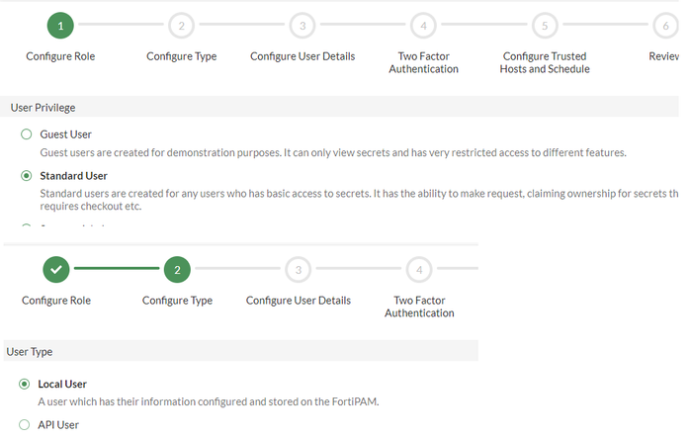Select step 3 circle in lower wizard

(298, 269)
